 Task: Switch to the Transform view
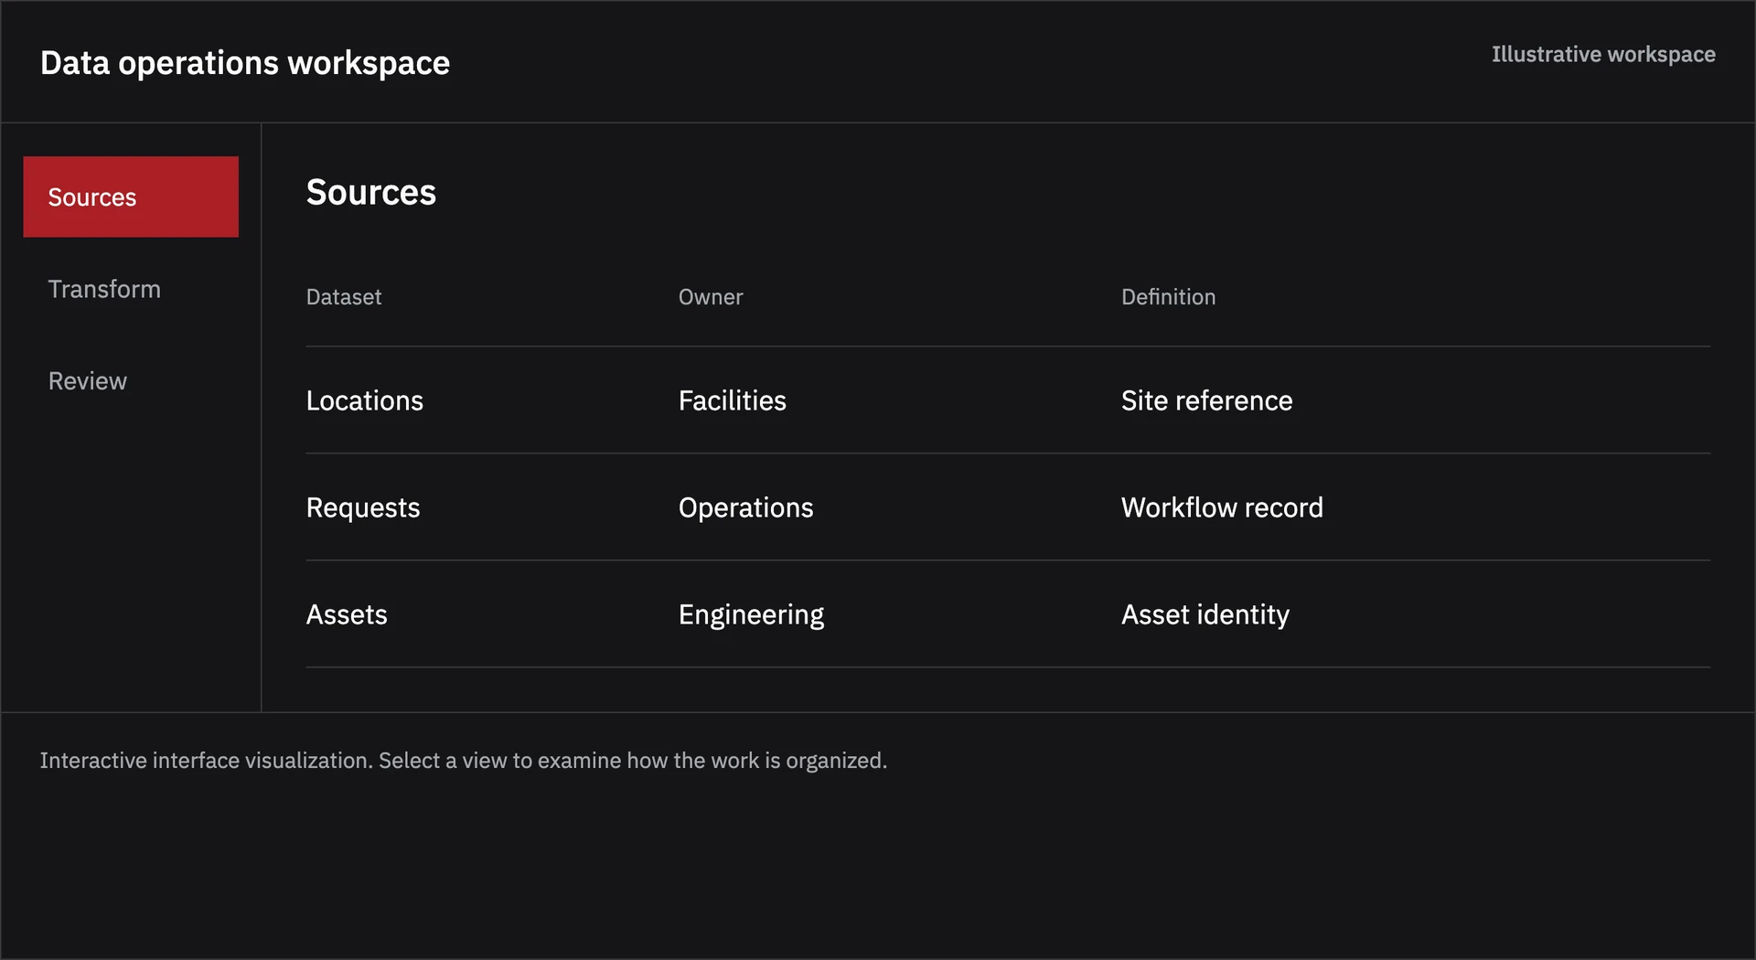(x=131, y=289)
